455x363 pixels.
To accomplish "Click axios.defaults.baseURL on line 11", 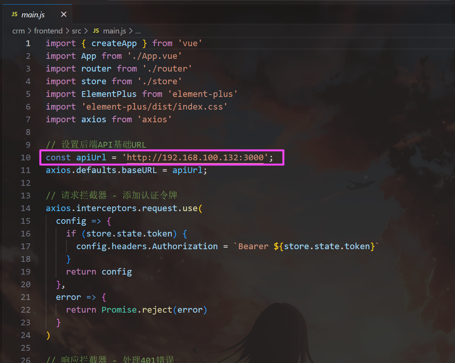I will pos(101,170).
